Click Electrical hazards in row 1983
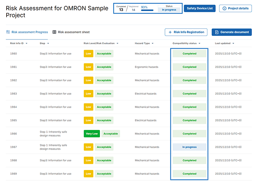 pyautogui.click(x=146, y=94)
